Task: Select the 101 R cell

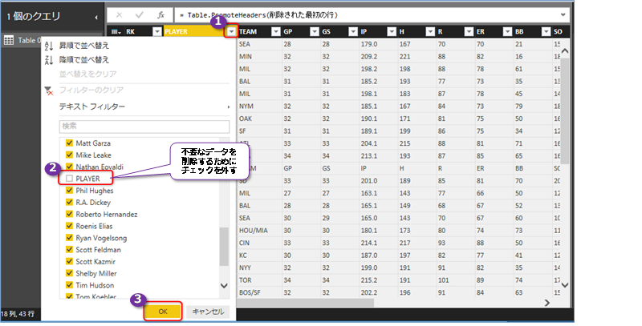Action: [x=455, y=280]
